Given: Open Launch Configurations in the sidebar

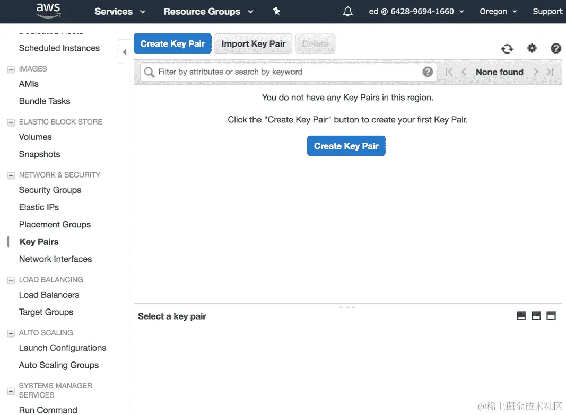Looking at the screenshot, I should click(63, 348).
